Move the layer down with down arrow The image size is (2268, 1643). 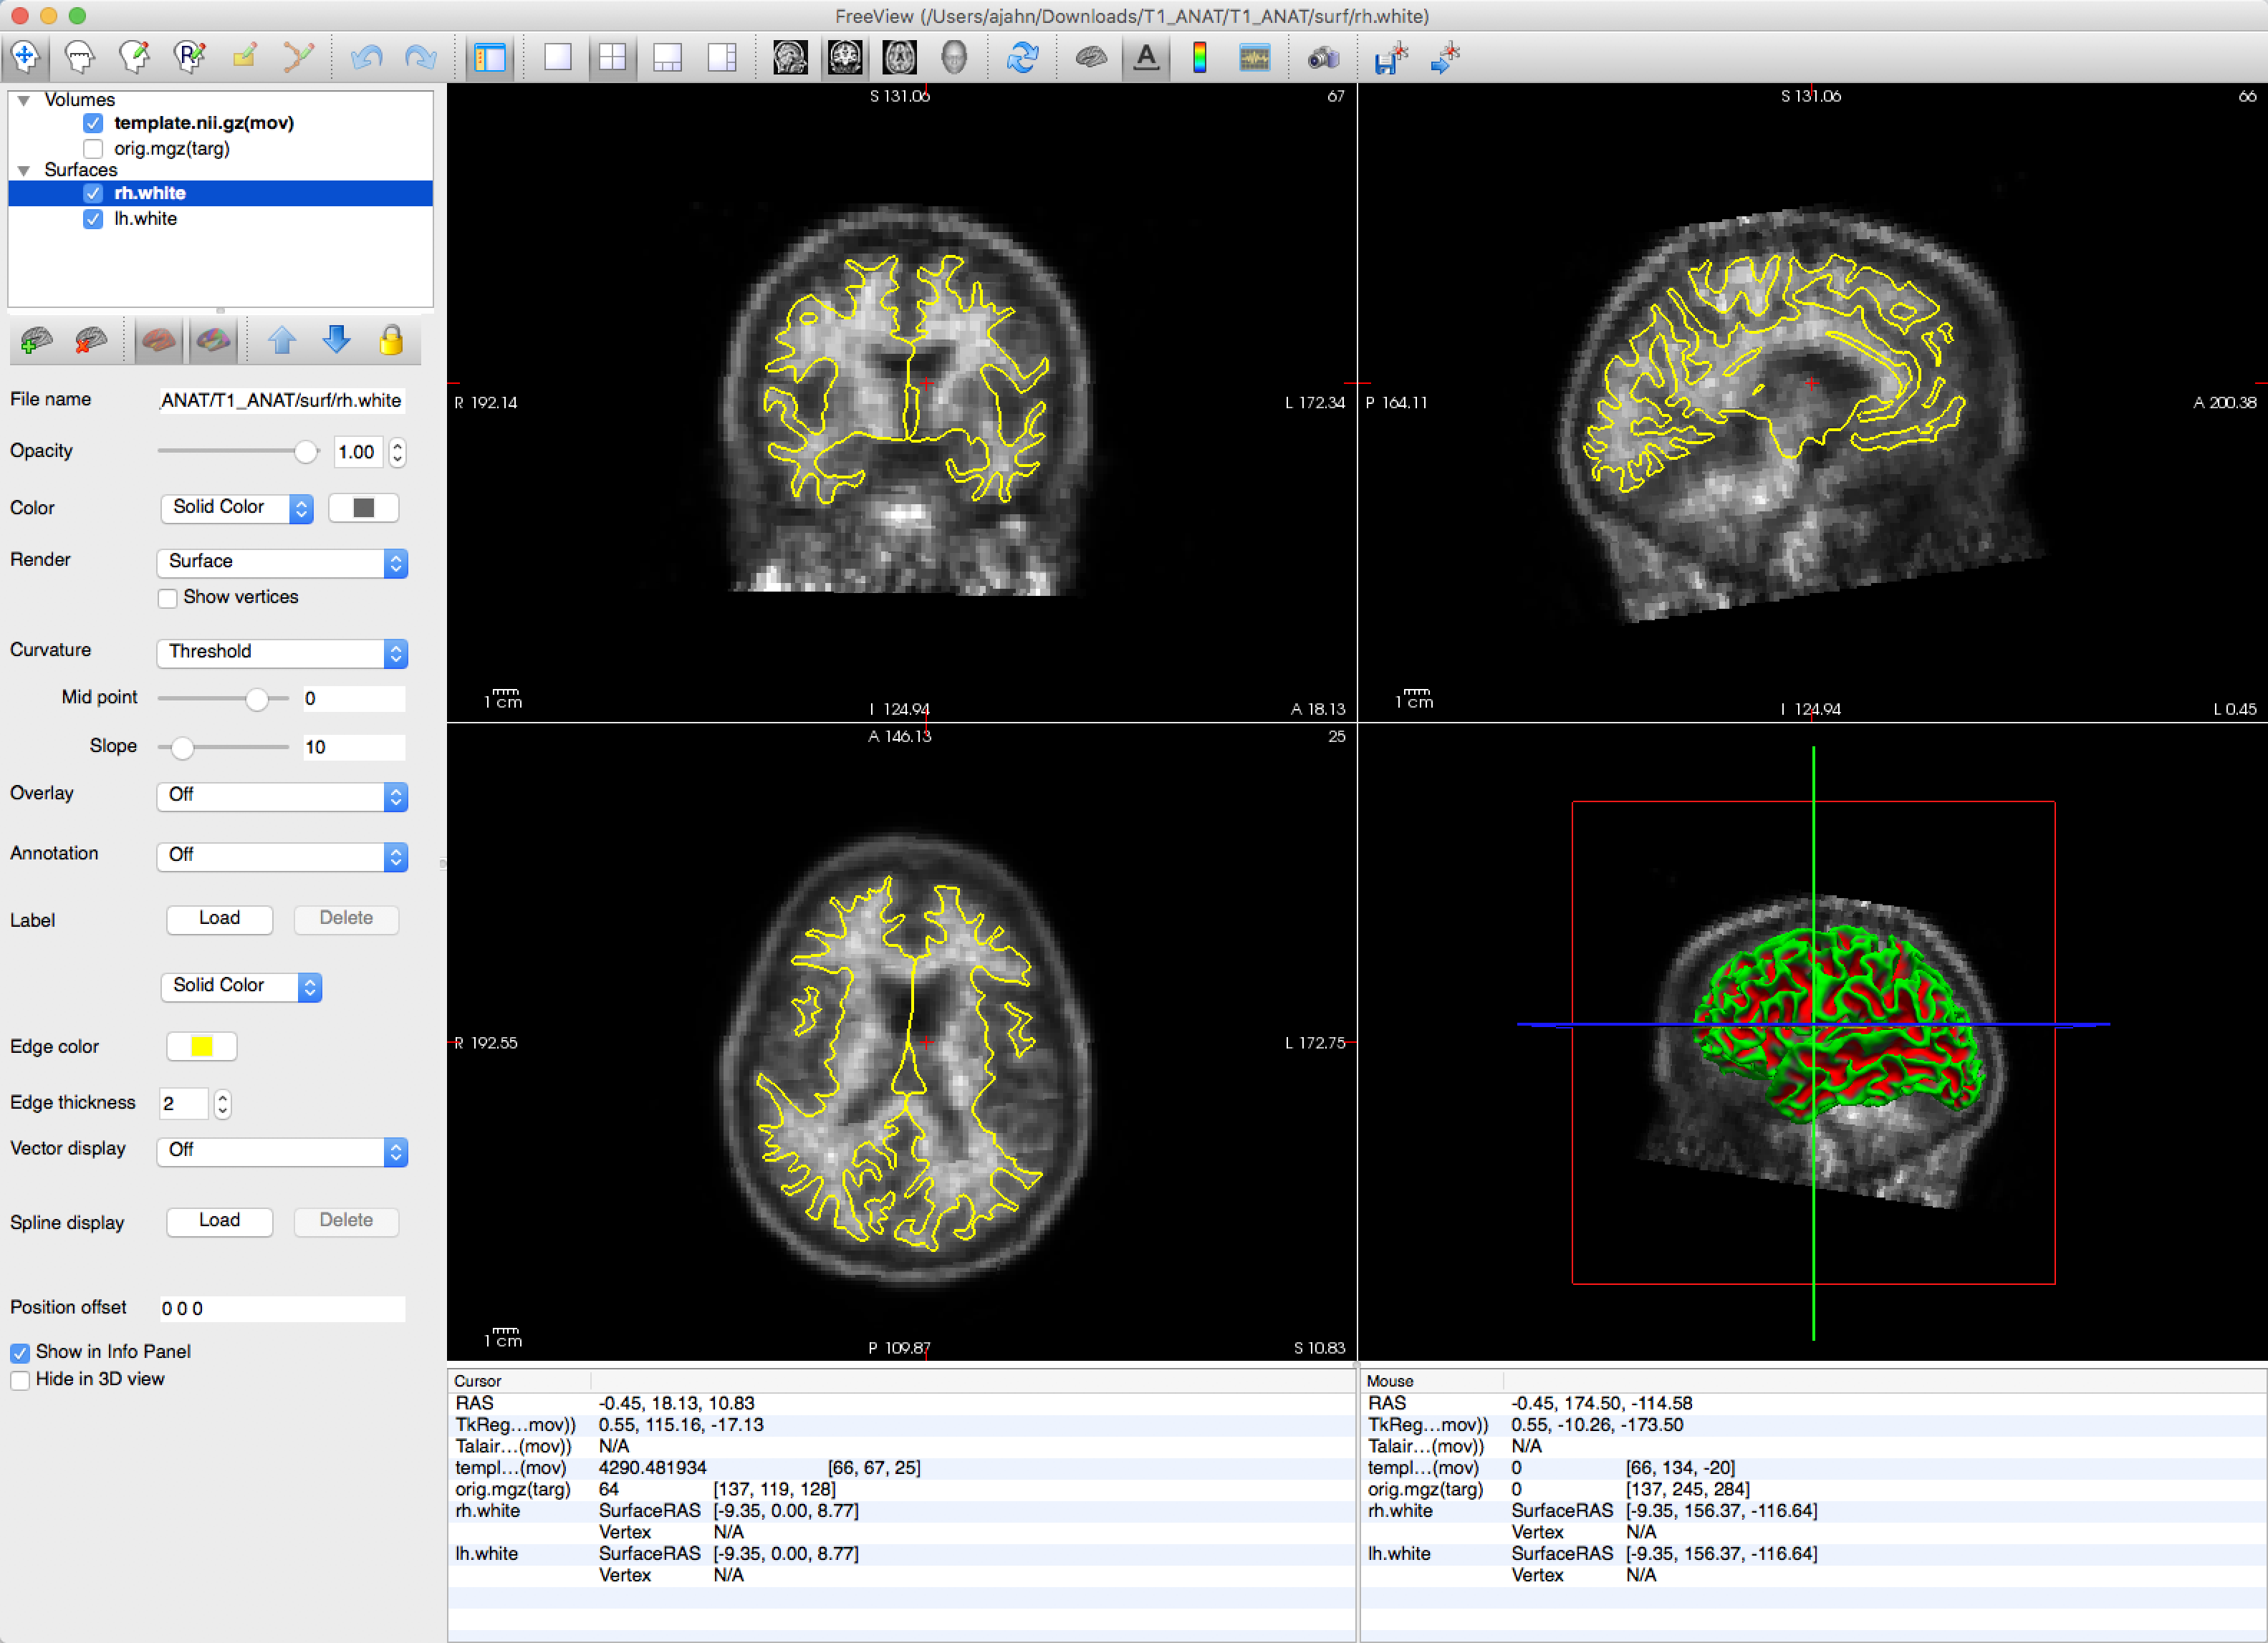click(337, 341)
